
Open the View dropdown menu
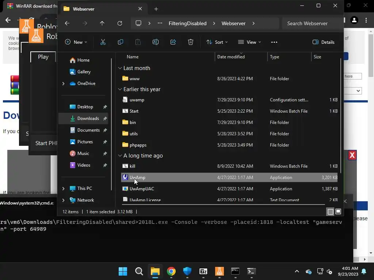coord(249,42)
